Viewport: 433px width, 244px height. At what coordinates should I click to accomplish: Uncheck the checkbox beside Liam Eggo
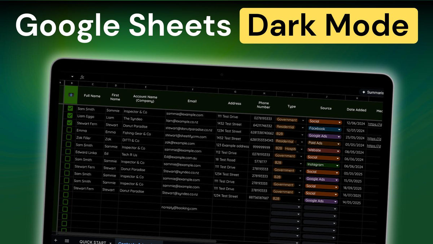(x=70, y=116)
